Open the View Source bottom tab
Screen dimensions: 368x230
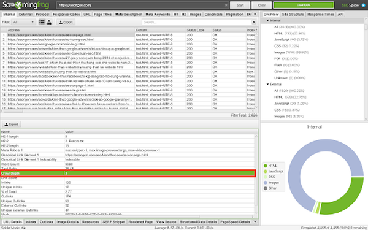click(x=166, y=222)
